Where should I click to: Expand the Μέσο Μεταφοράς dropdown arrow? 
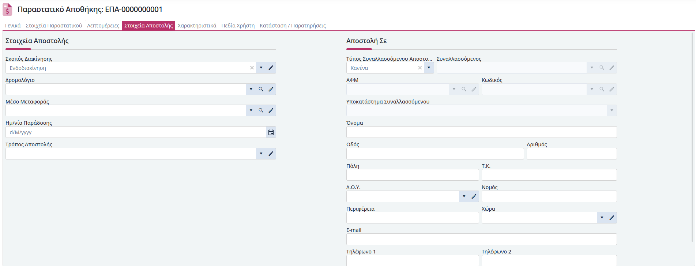251,110
